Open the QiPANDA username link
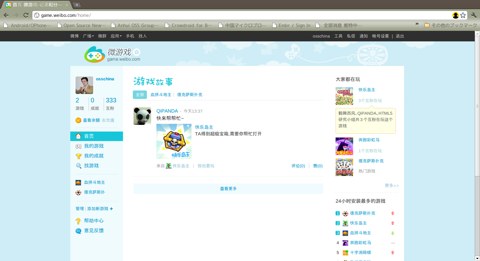This screenshot has width=480, height=261. point(167,111)
